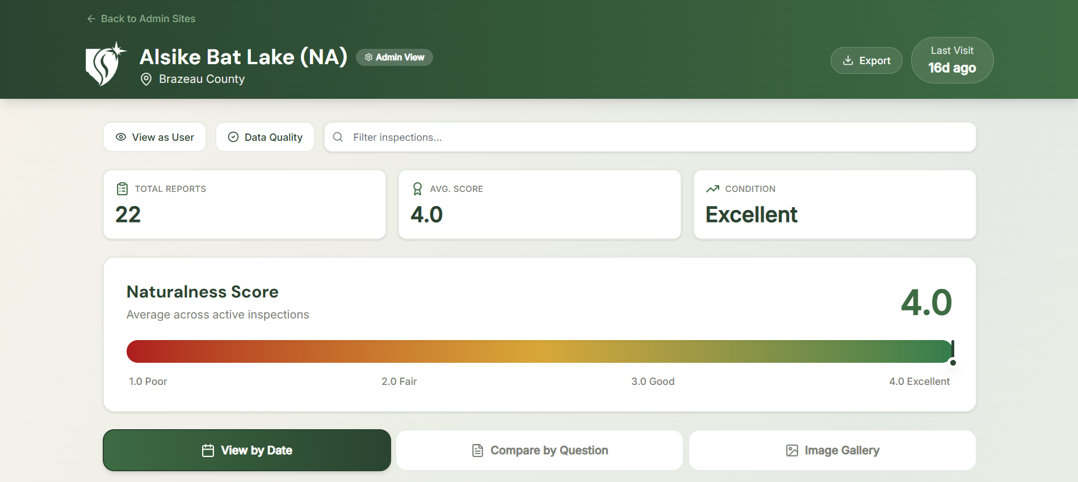Click the gear icon in Admin View badge
The width and height of the screenshot is (1078, 482).
click(x=368, y=57)
